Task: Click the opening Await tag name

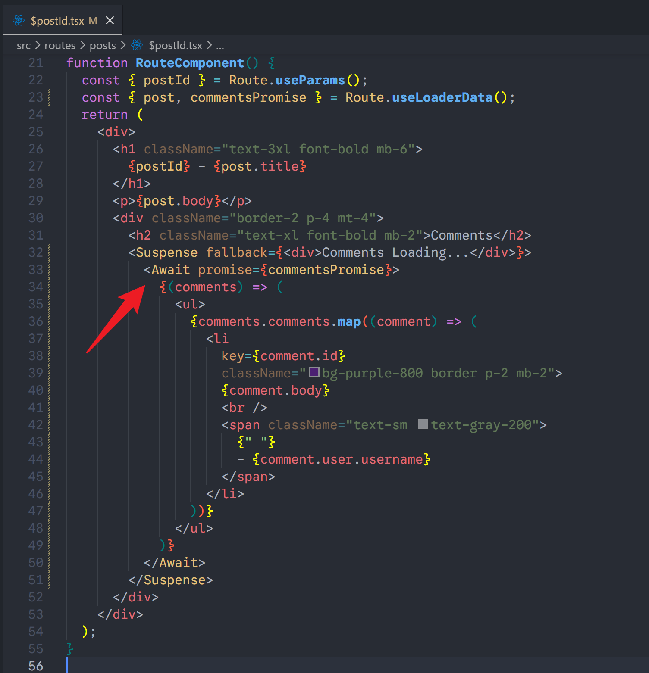Action: click(170, 270)
